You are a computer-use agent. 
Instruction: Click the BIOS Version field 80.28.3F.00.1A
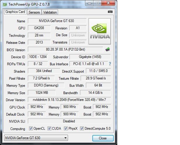(65, 49)
